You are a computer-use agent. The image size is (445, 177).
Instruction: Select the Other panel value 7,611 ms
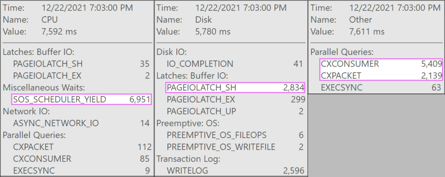[367, 32]
